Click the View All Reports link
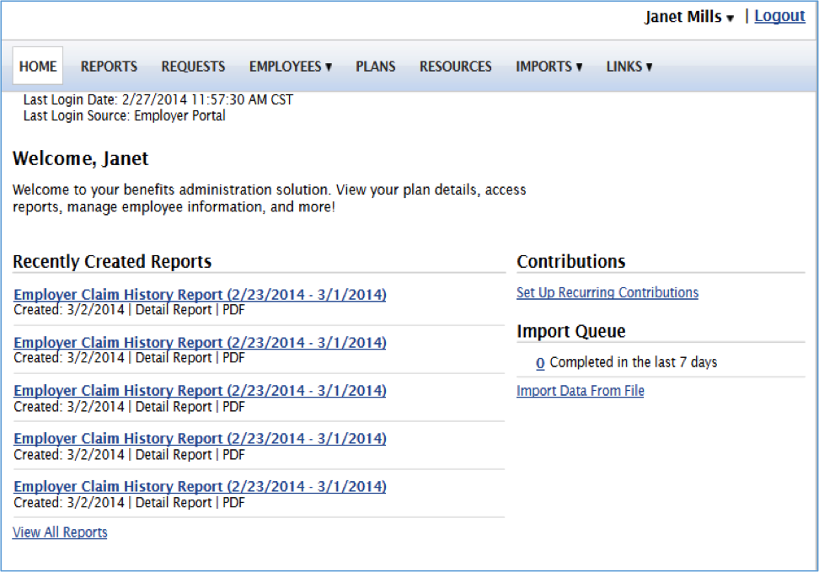 60,532
